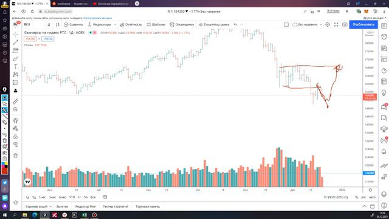Image resolution: width=389 pixels, height=219 pixels.
Task: Maximize the bottom panel
Action: pos(373,206)
